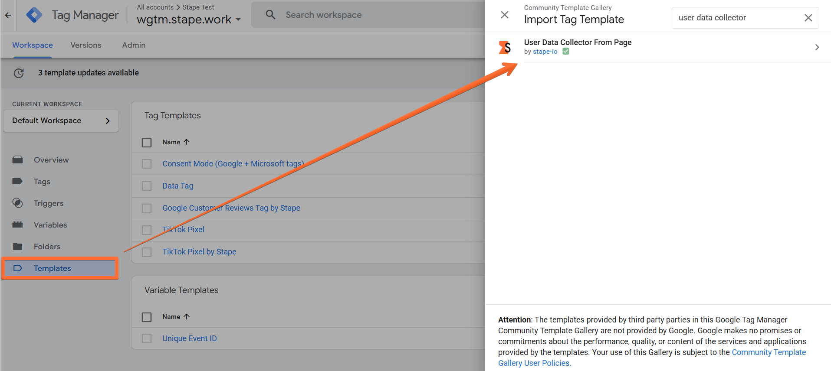831x371 pixels.
Task: Open Triggers in the sidebar
Action: click(x=49, y=203)
